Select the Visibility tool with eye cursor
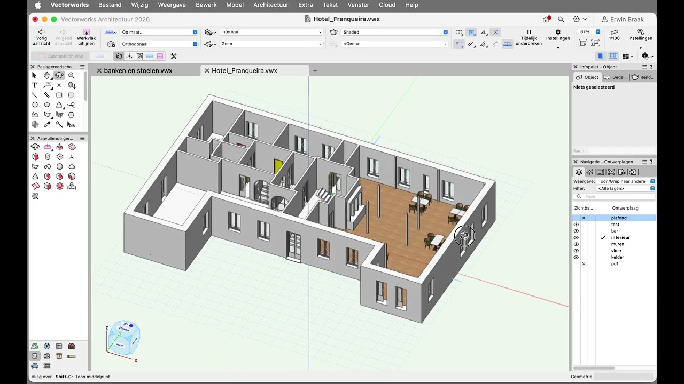Image resolution: width=684 pixels, height=384 pixels. (72, 124)
